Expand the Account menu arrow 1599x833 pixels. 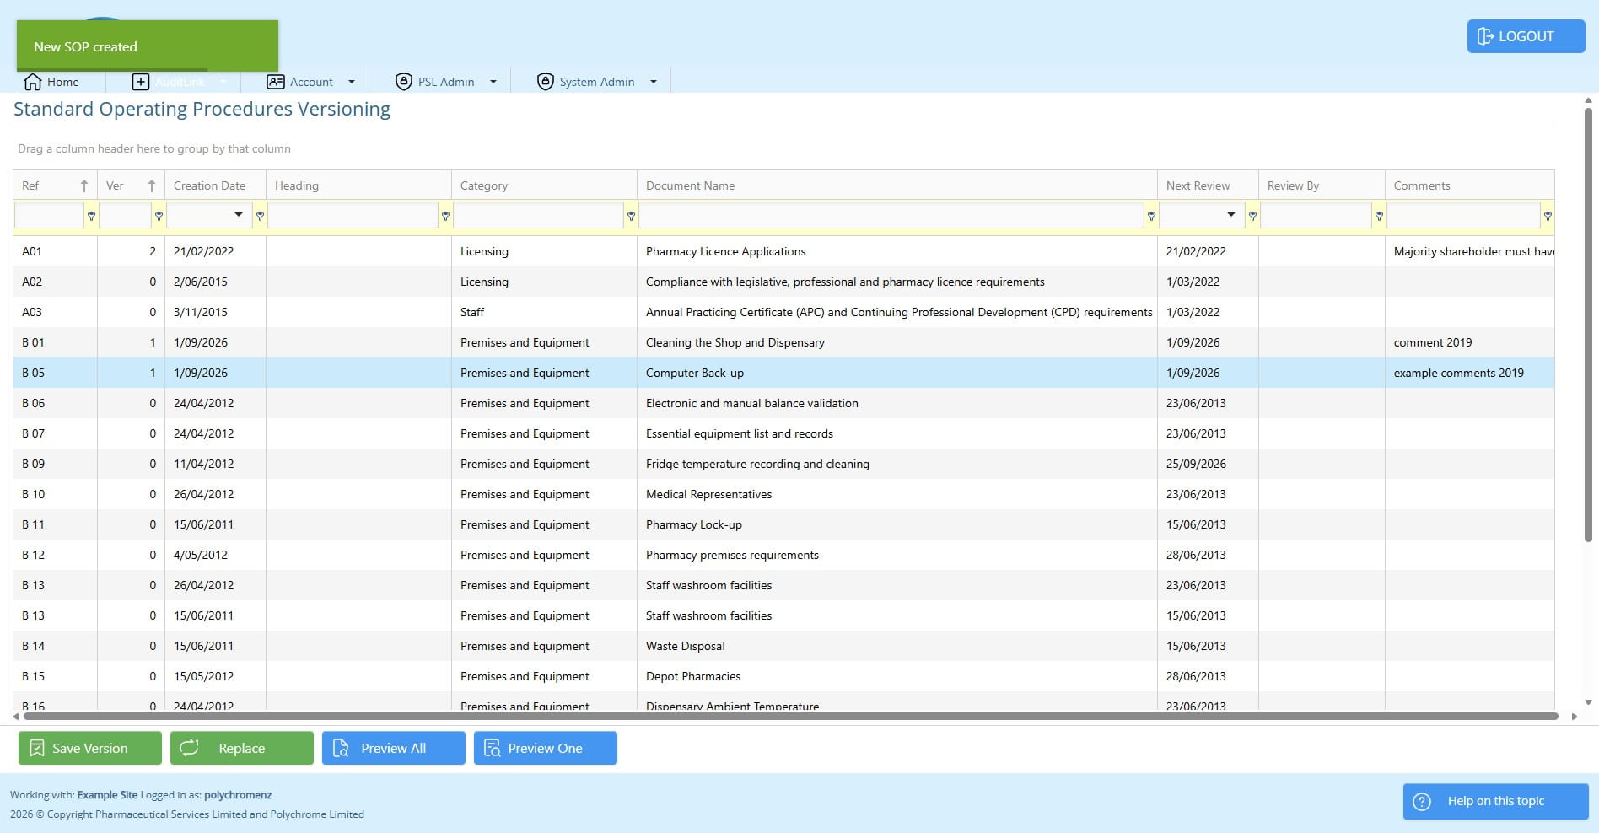click(352, 82)
